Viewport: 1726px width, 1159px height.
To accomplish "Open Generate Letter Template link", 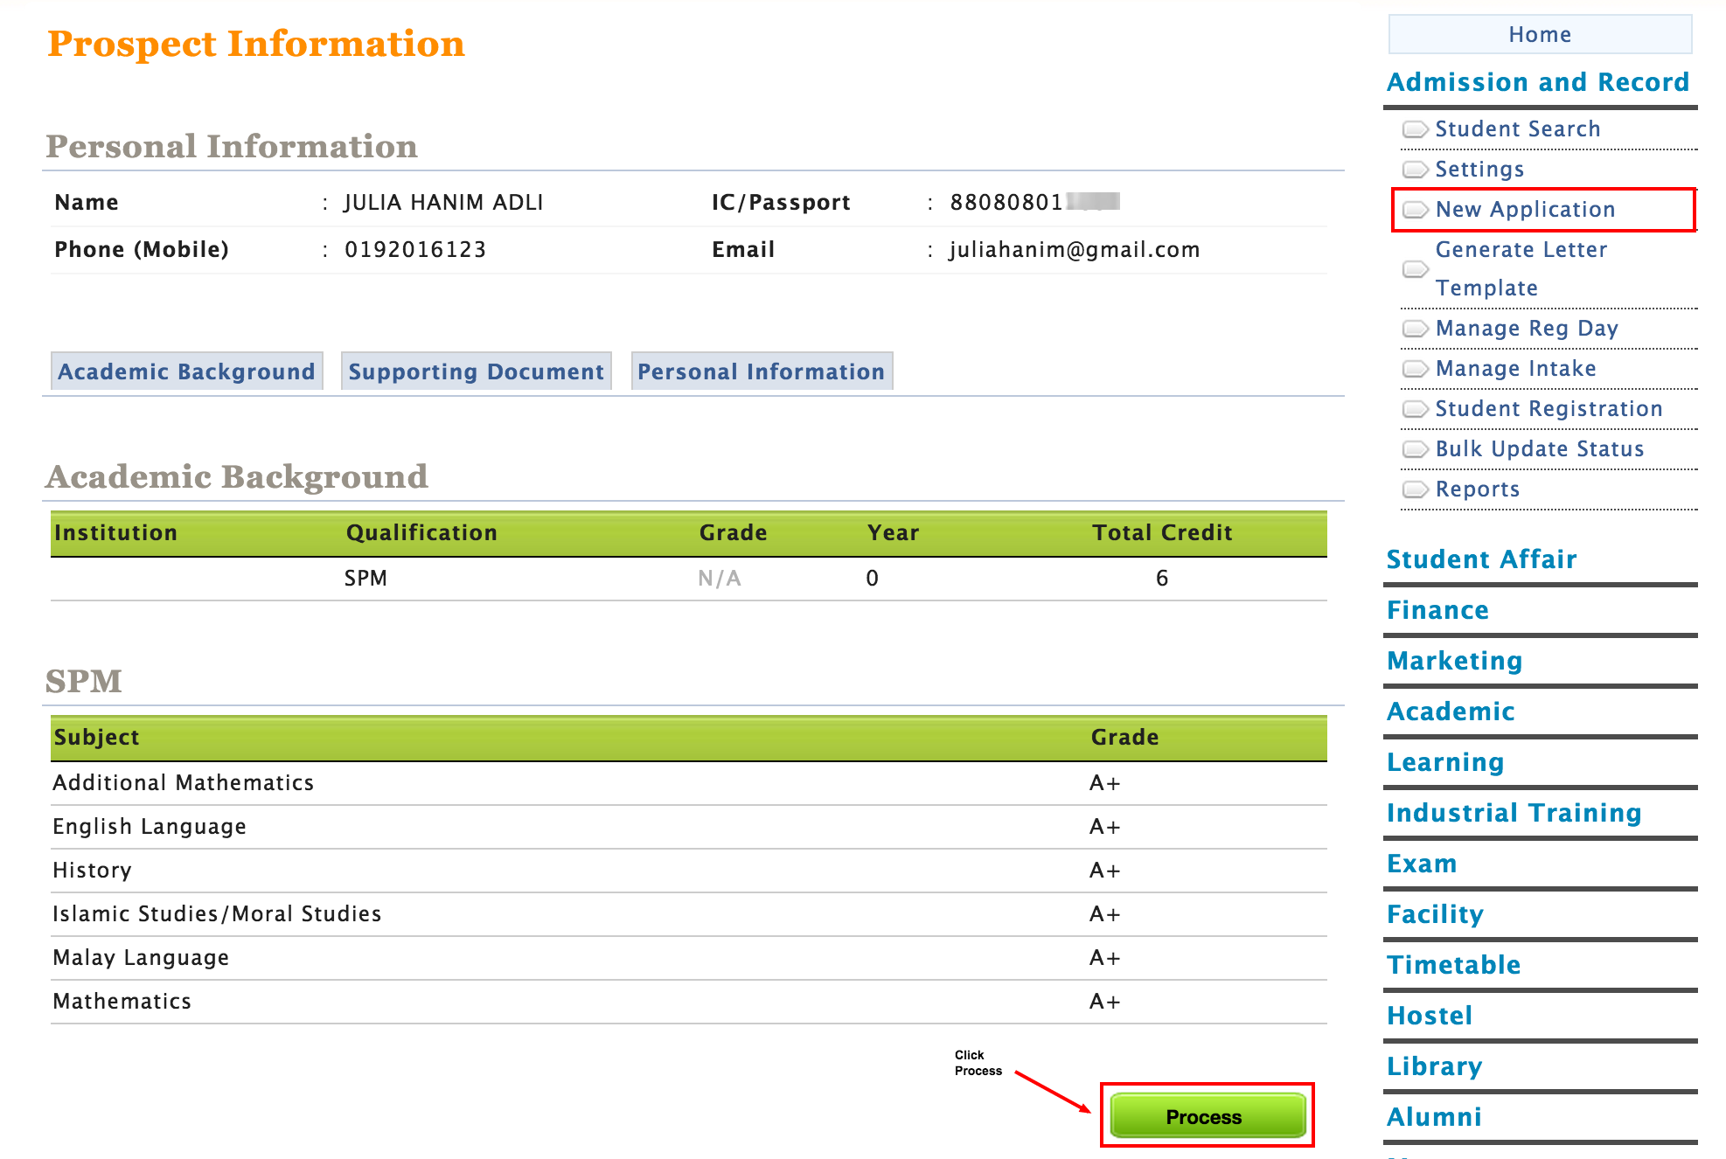I will [x=1521, y=268].
